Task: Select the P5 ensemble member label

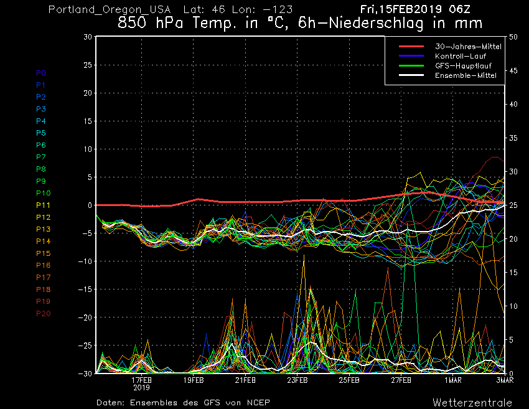Action: click(41, 133)
